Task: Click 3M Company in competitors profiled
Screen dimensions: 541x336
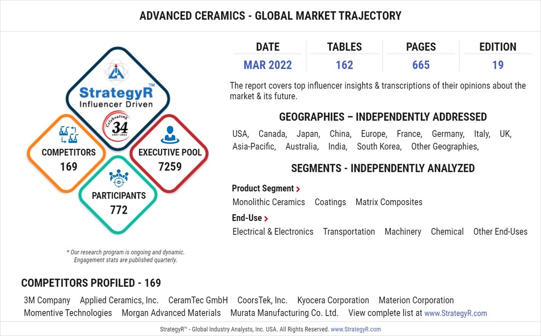Action: pyautogui.click(x=47, y=300)
